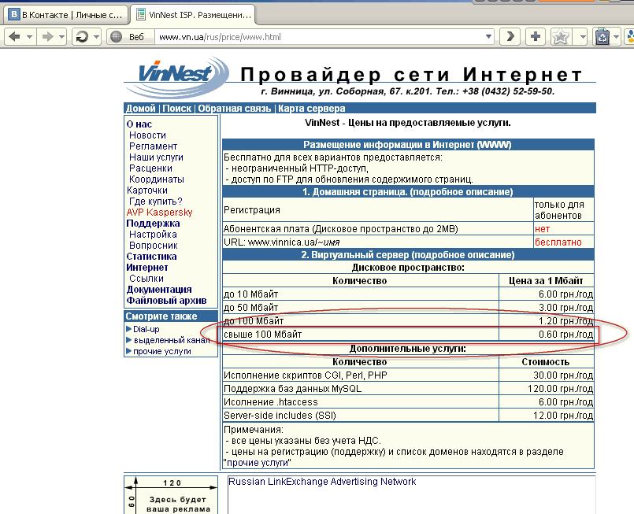Open 'Карточки' sidebar link
This screenshot has width=634, height=514.
pyautogui.click(x=146, y=190)
